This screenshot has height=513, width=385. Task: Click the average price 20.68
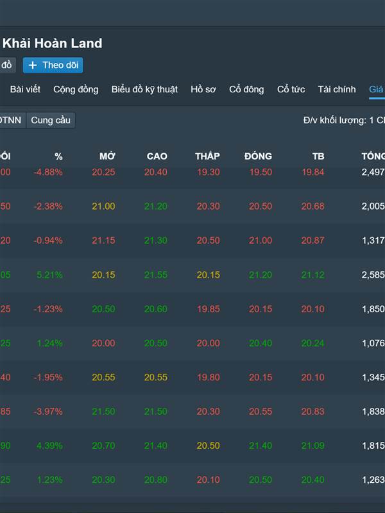[313, 206]
